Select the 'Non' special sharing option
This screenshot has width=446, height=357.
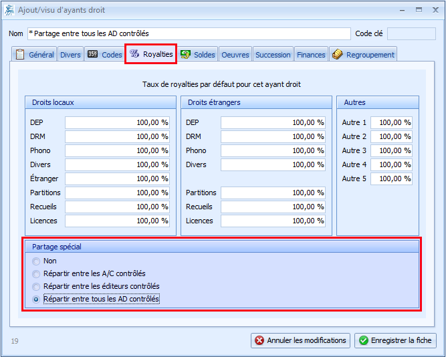(x=36, y=261)
